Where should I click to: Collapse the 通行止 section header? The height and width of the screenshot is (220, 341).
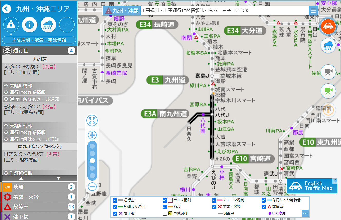pos(40,51)
